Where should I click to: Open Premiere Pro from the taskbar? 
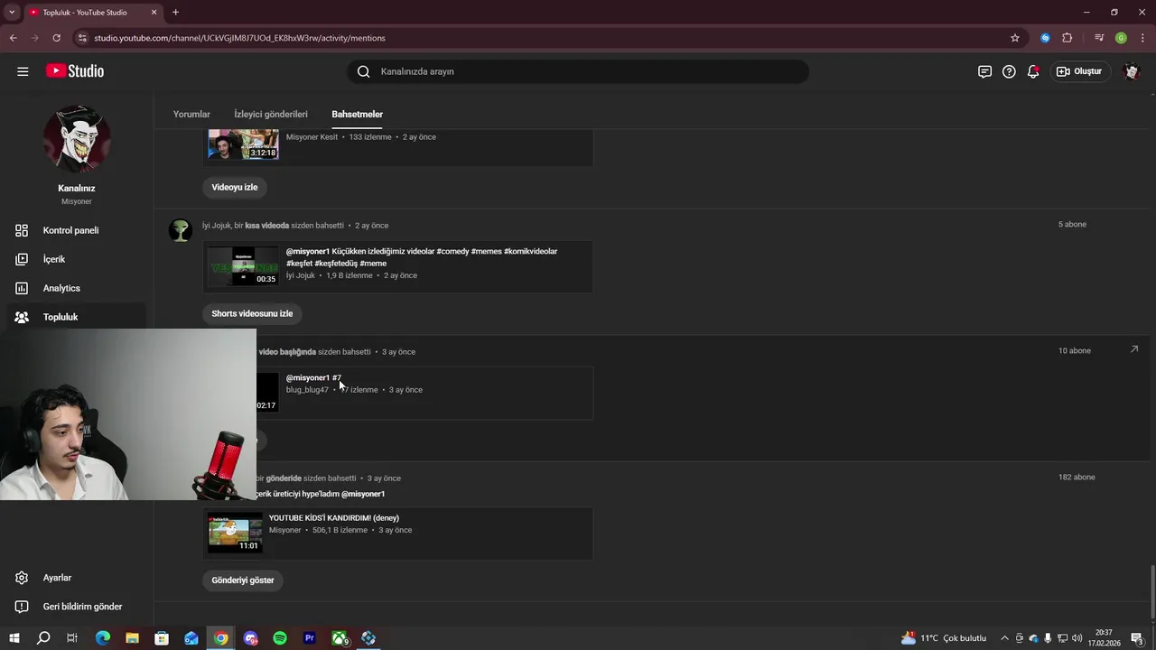[310, 638]
